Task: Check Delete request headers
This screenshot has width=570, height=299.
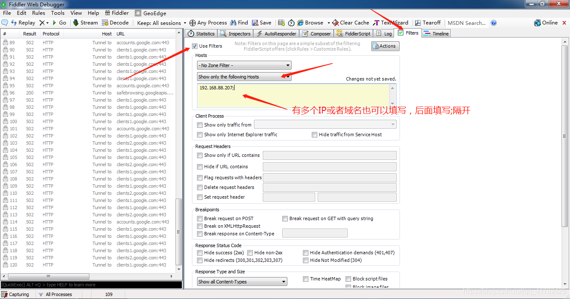Action: point(200,188)
